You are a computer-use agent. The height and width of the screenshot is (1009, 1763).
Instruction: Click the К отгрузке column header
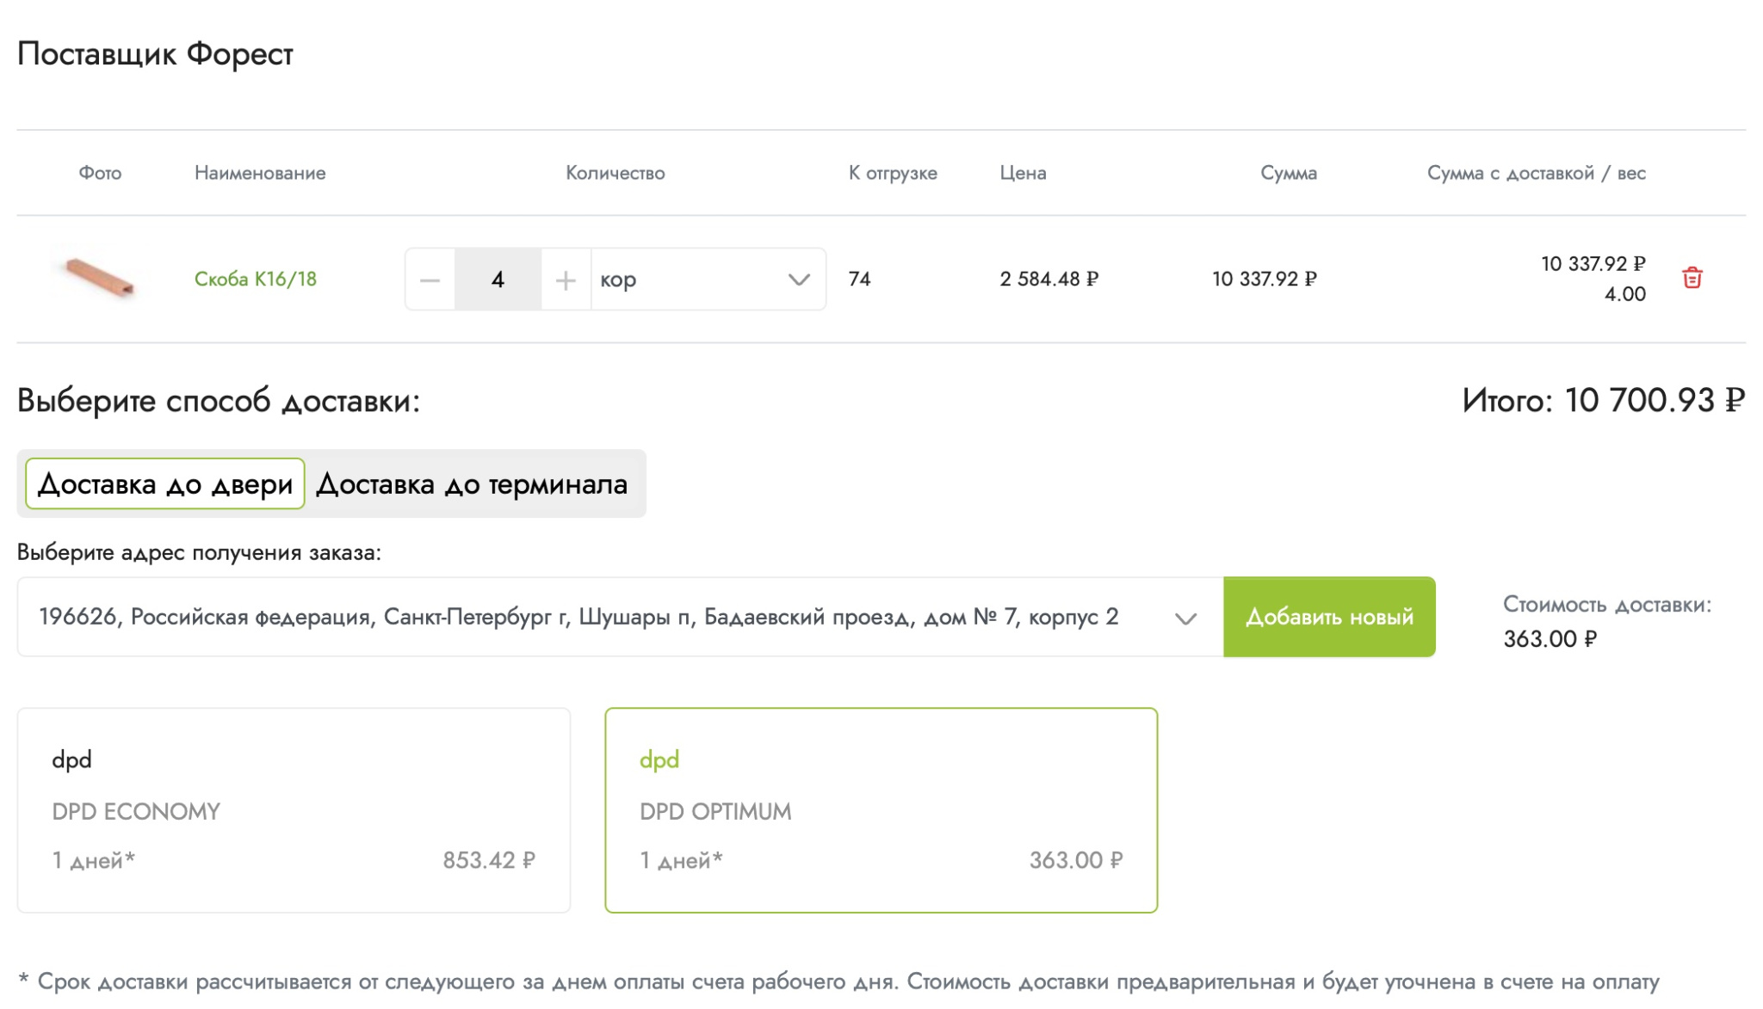click(893, 173)
